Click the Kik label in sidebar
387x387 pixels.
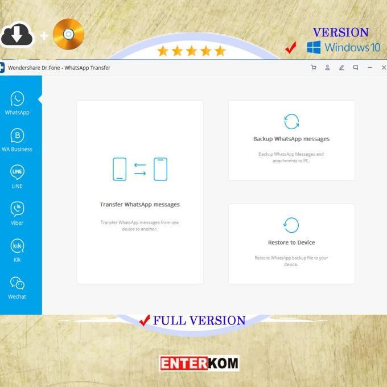point(17,260)
